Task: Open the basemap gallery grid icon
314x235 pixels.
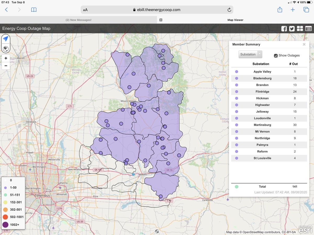Action: click(300, 29)
